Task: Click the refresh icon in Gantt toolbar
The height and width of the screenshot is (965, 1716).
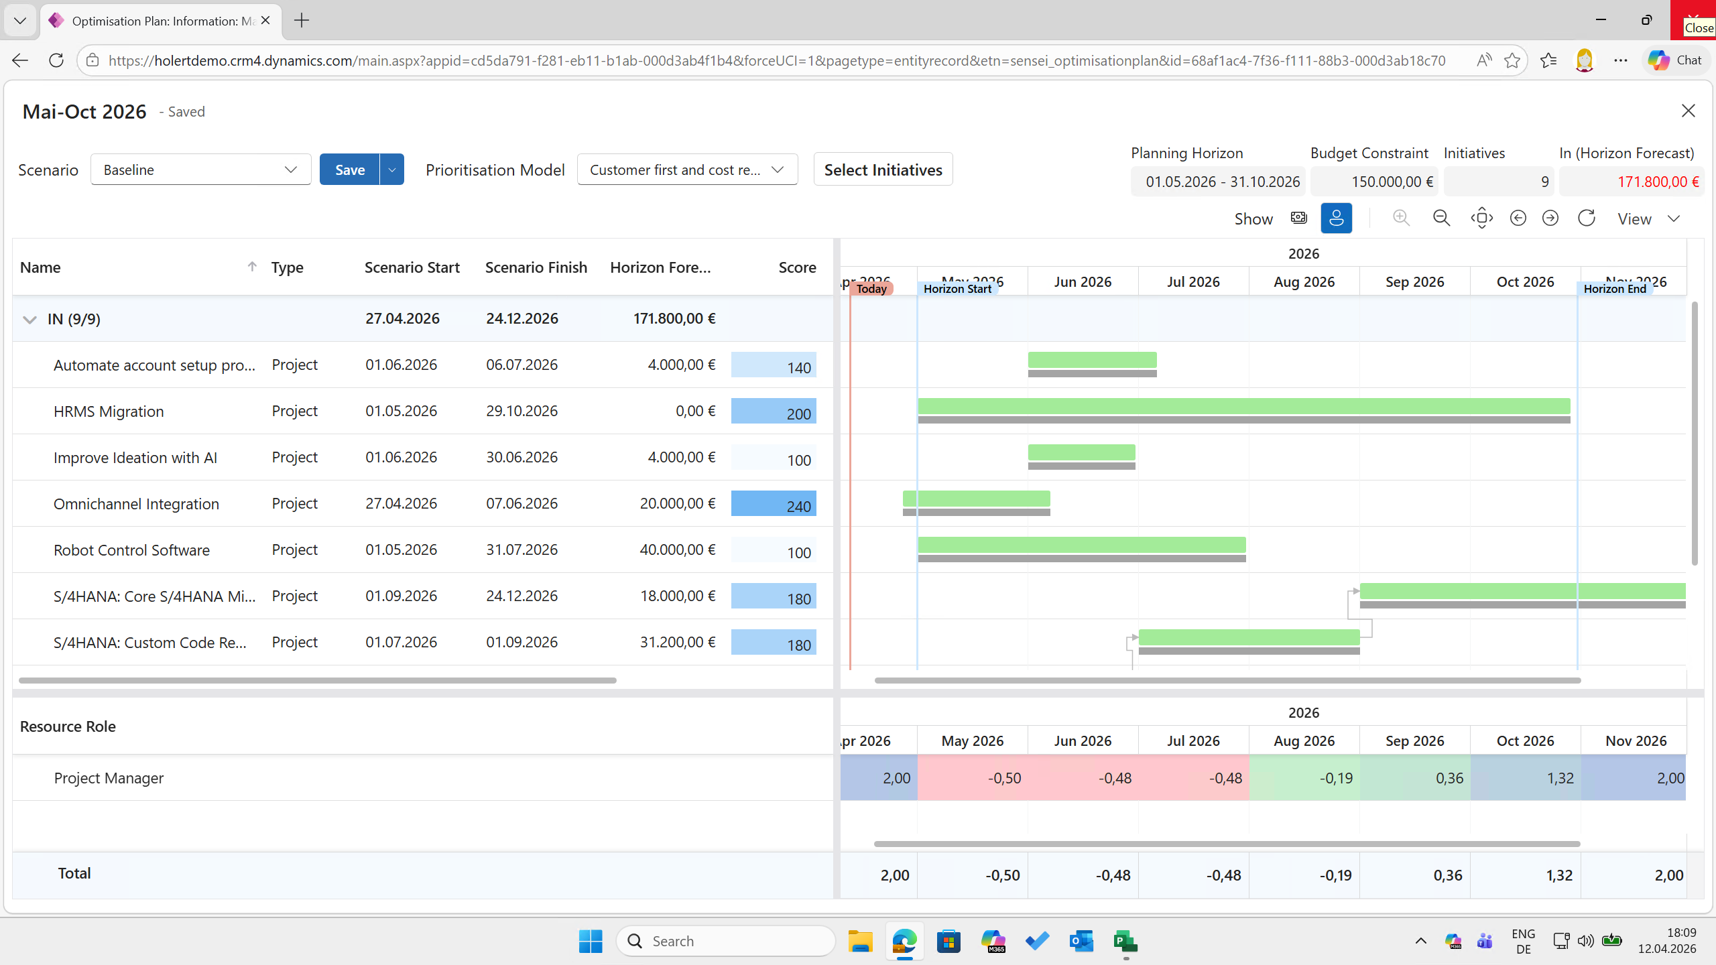Action: 1586,218
